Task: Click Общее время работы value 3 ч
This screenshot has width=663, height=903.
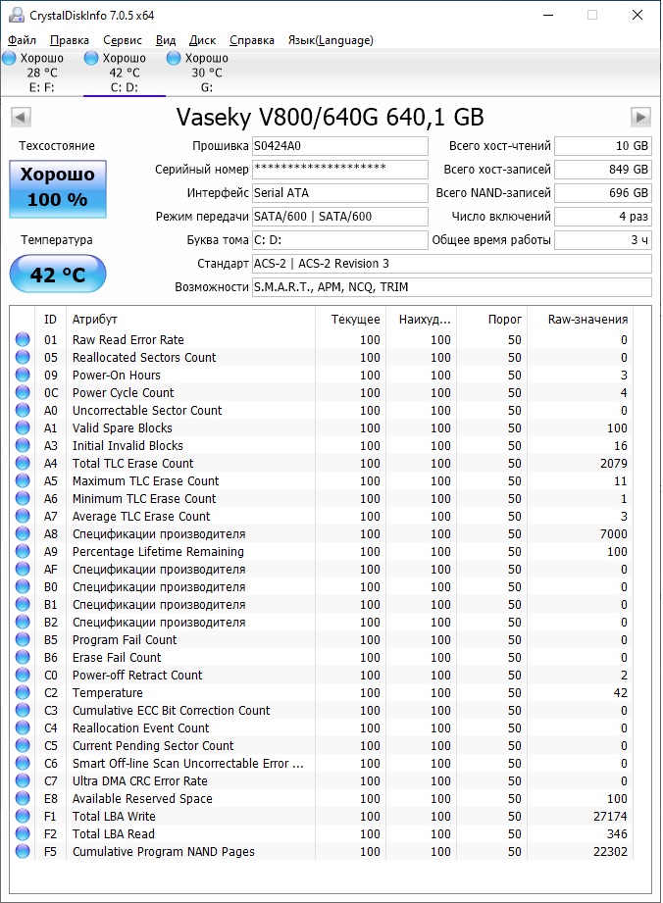Action: pyautogui.click(x=602, y=240)
